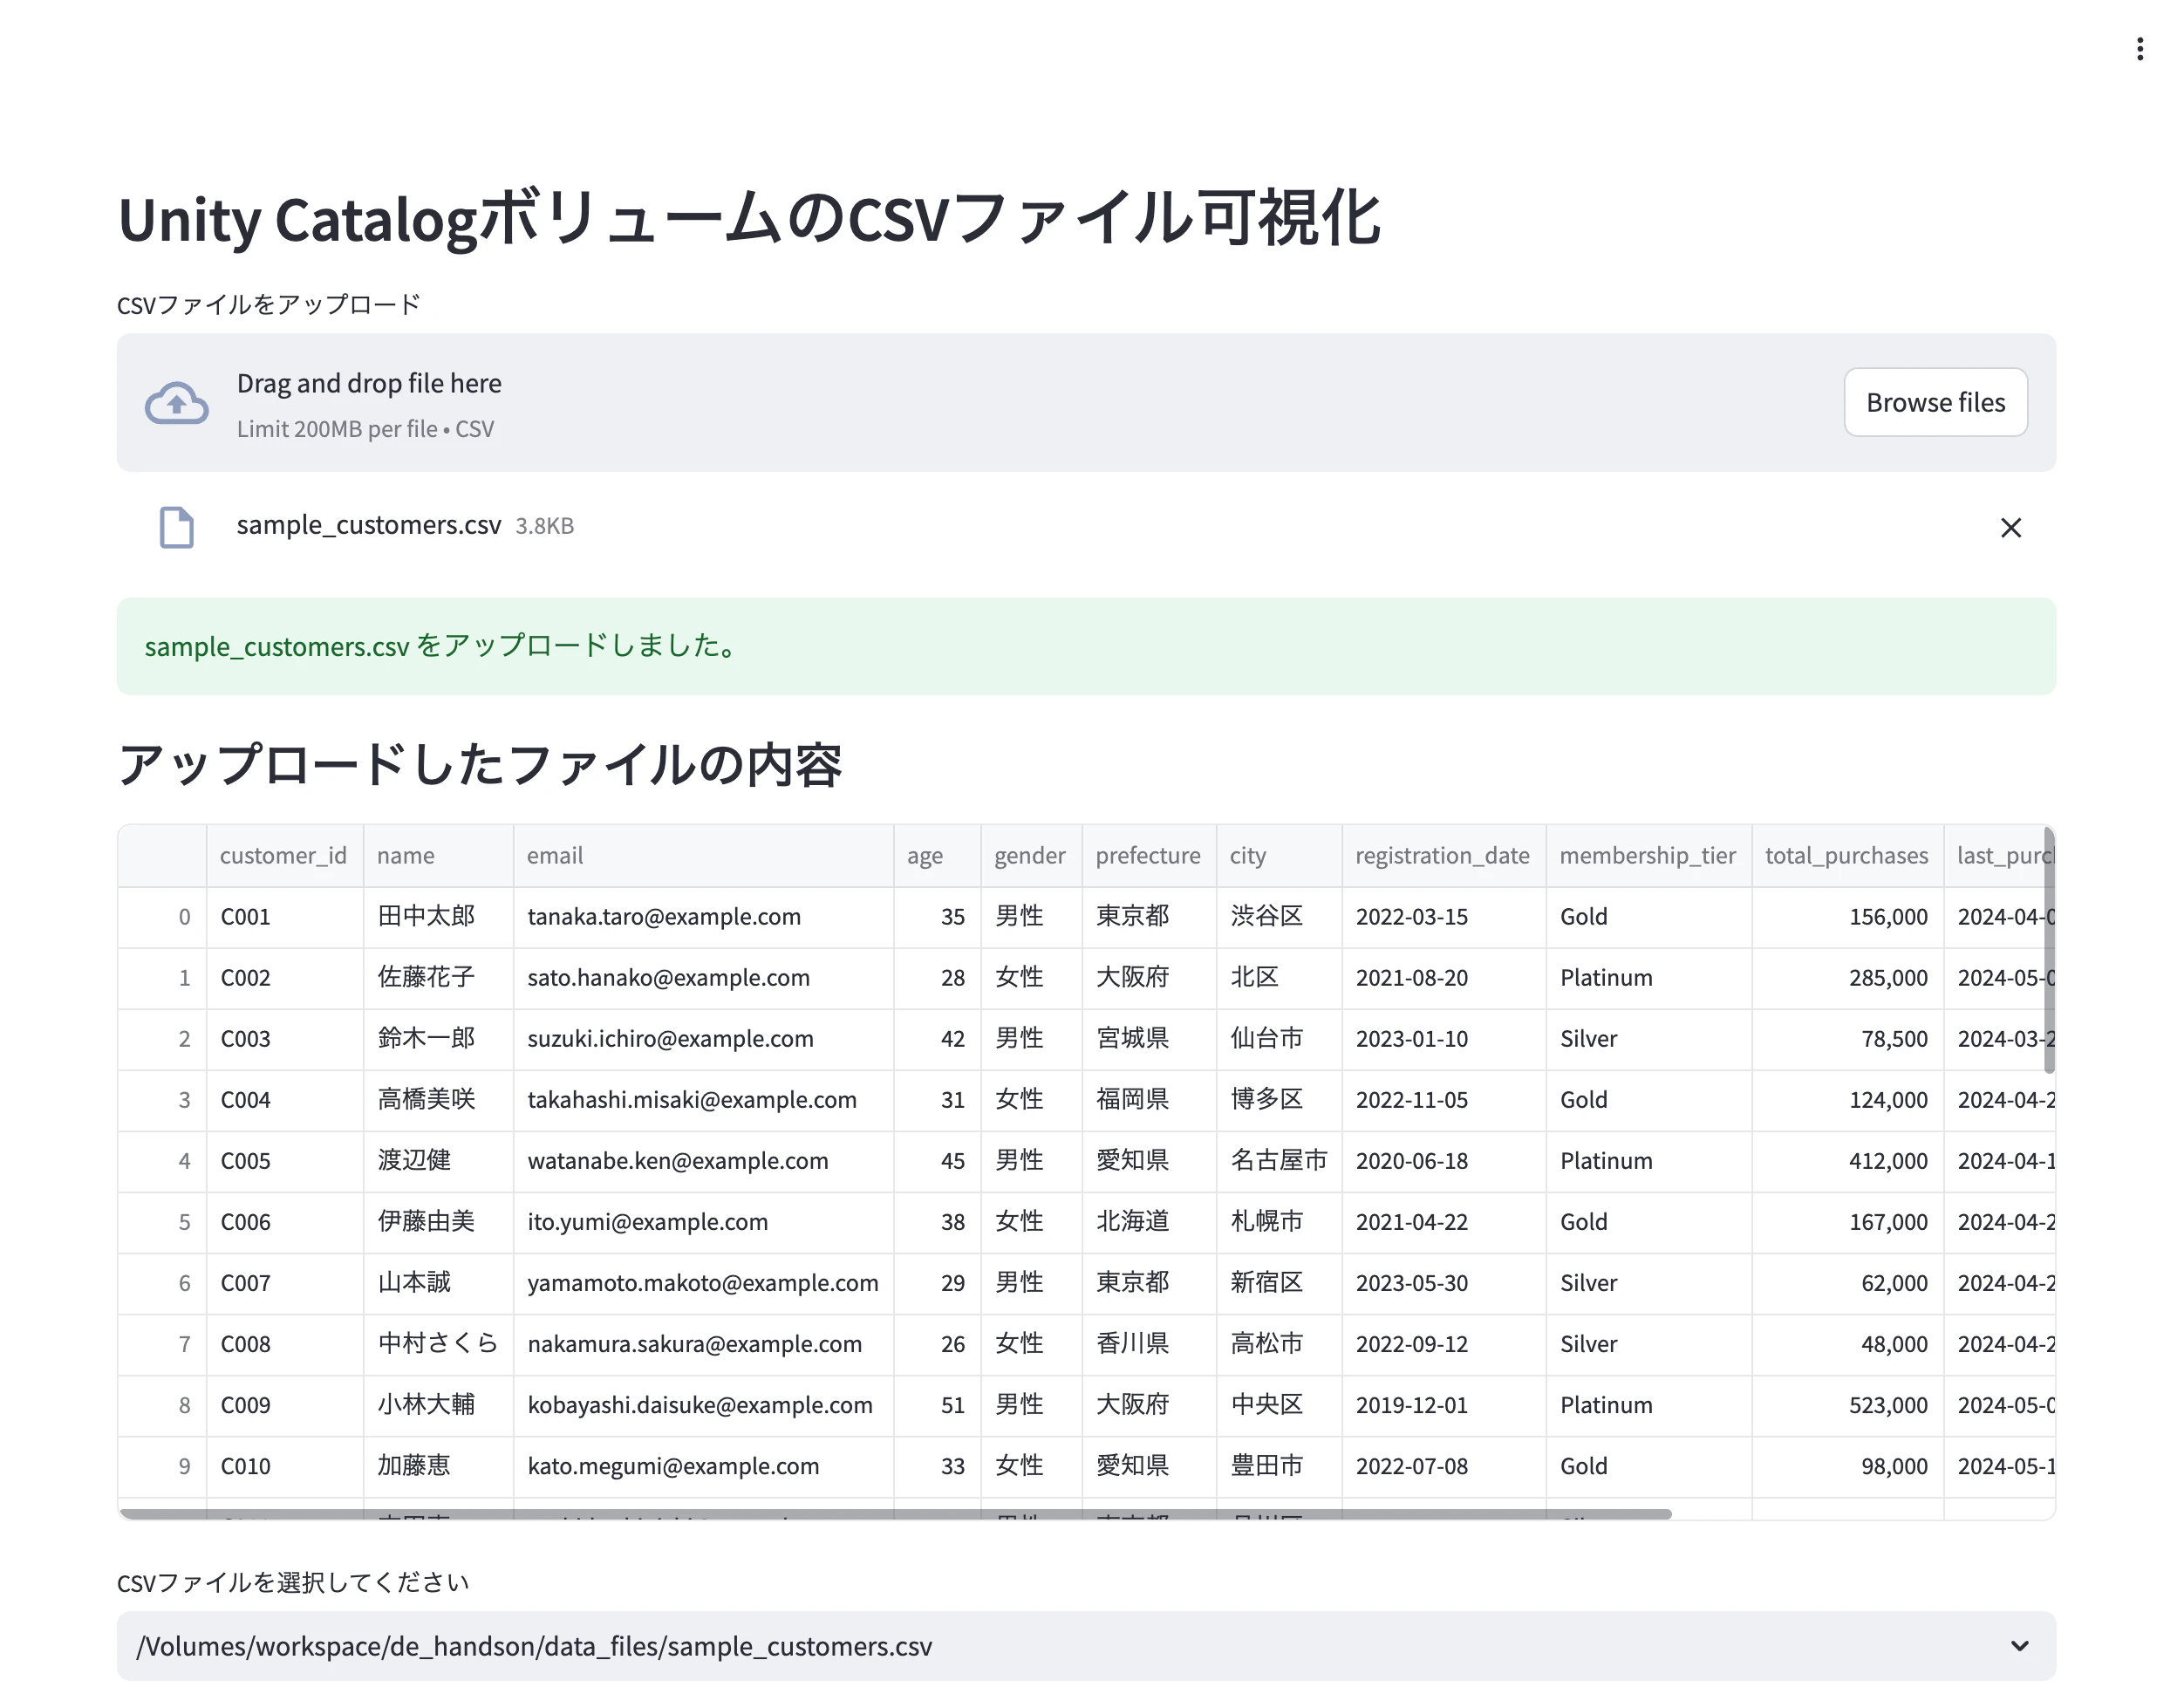Click the Browse files button
Image resolution: width=2184 pixels, height=1694 pixels.
click(x=1935, y=402)
